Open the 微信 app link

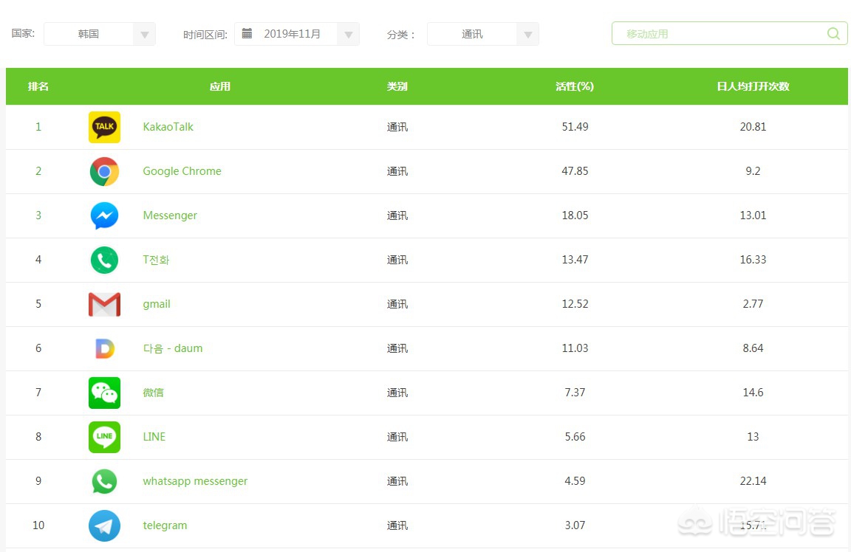click(153, 393)
